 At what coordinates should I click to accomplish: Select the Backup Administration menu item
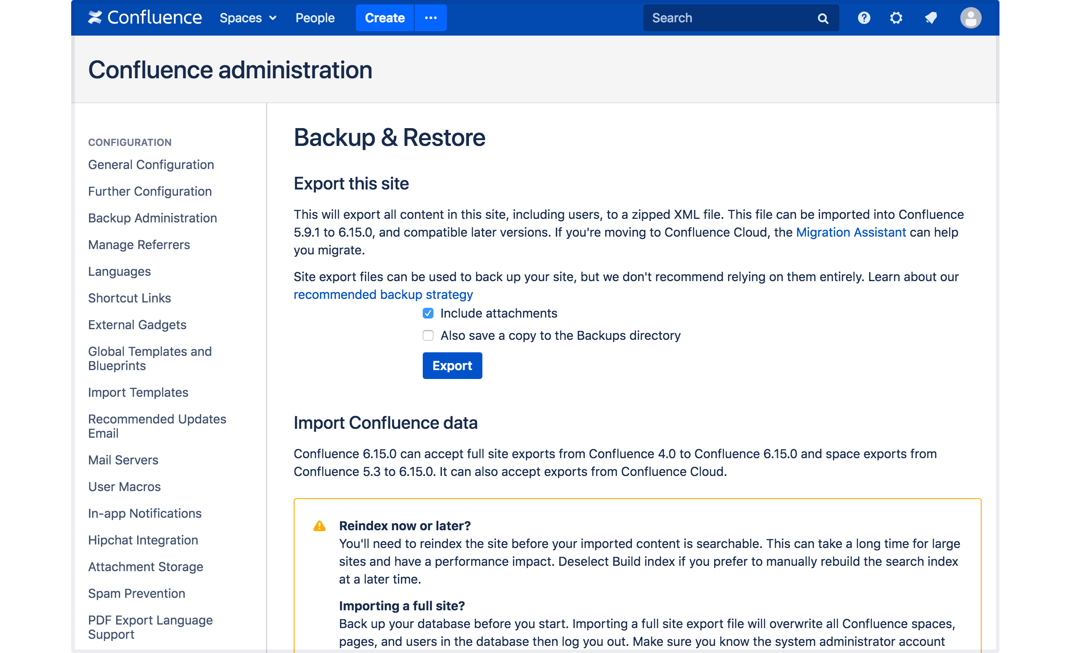[153, 218]
